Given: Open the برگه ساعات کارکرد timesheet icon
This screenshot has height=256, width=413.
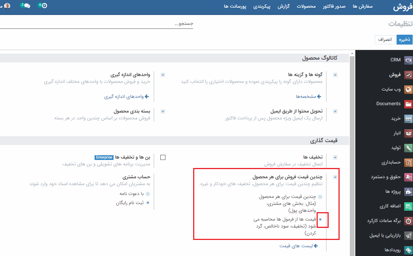Looking at the screenshot, I should click(x=408, y=221).
